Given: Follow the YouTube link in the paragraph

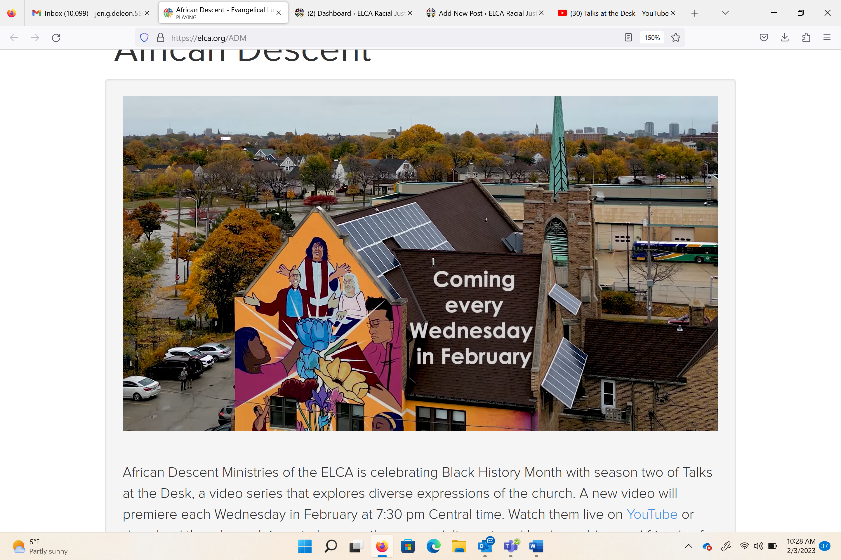Looking at the screenshot, I should click(652, 514).
